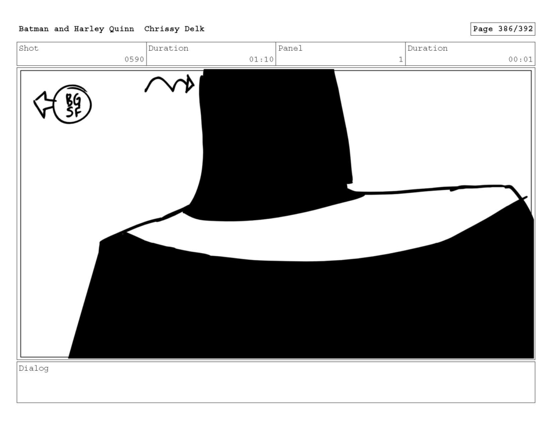Click the 'Shot' header label
The height and width of the screenshot is (428, 552).
[x=29, y=48]
